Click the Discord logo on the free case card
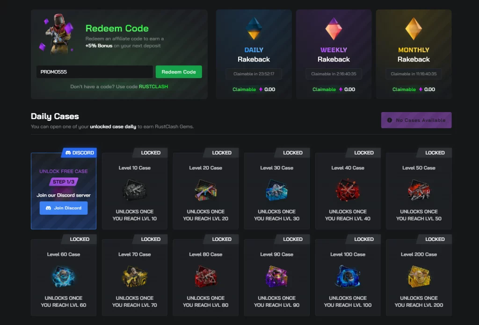 pyautogui.click(x=69, y=153)
